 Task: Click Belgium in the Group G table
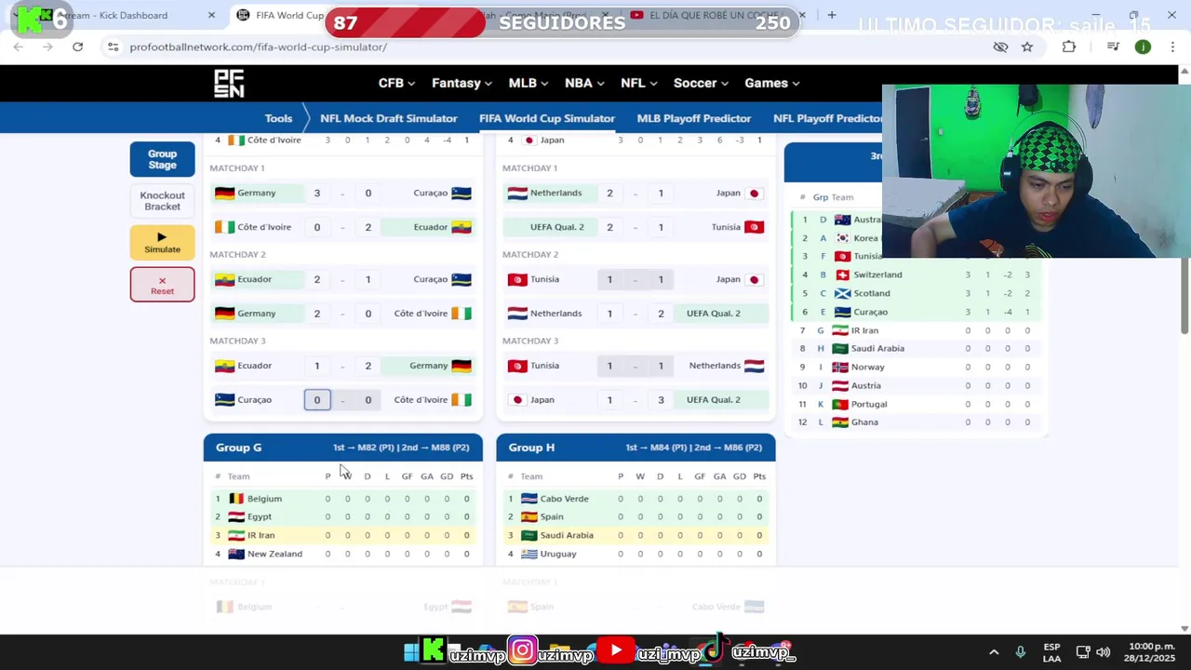coord(264,499)
